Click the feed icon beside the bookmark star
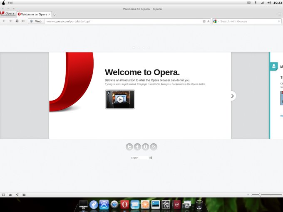The height and width of the screenshot is (212, 283). 204,21
